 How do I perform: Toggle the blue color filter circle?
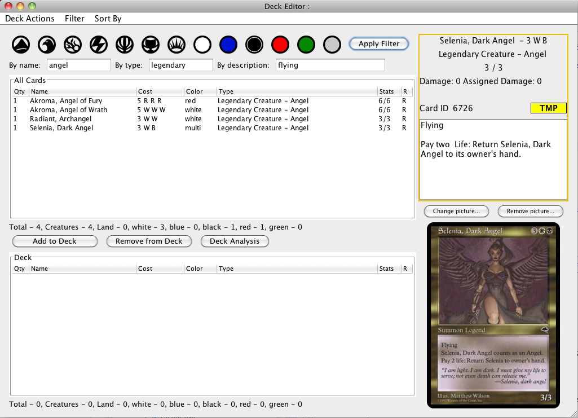[228, 44]
